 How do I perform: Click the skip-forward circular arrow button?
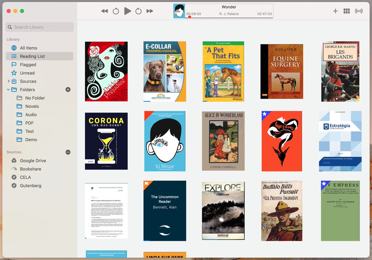(x=139, y=11)
